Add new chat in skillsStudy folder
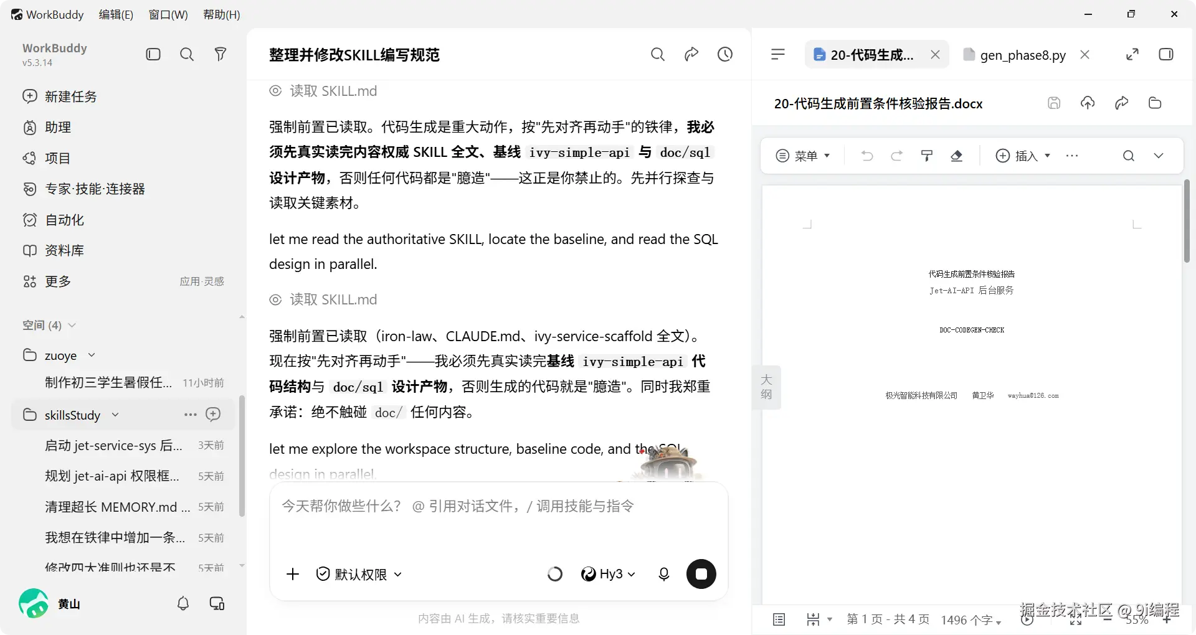 point(213,415)
